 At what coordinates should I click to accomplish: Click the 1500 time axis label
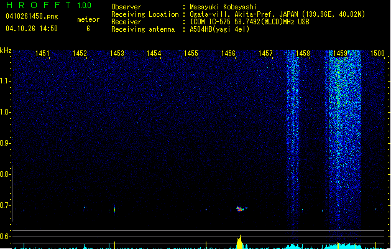point(377,54)
